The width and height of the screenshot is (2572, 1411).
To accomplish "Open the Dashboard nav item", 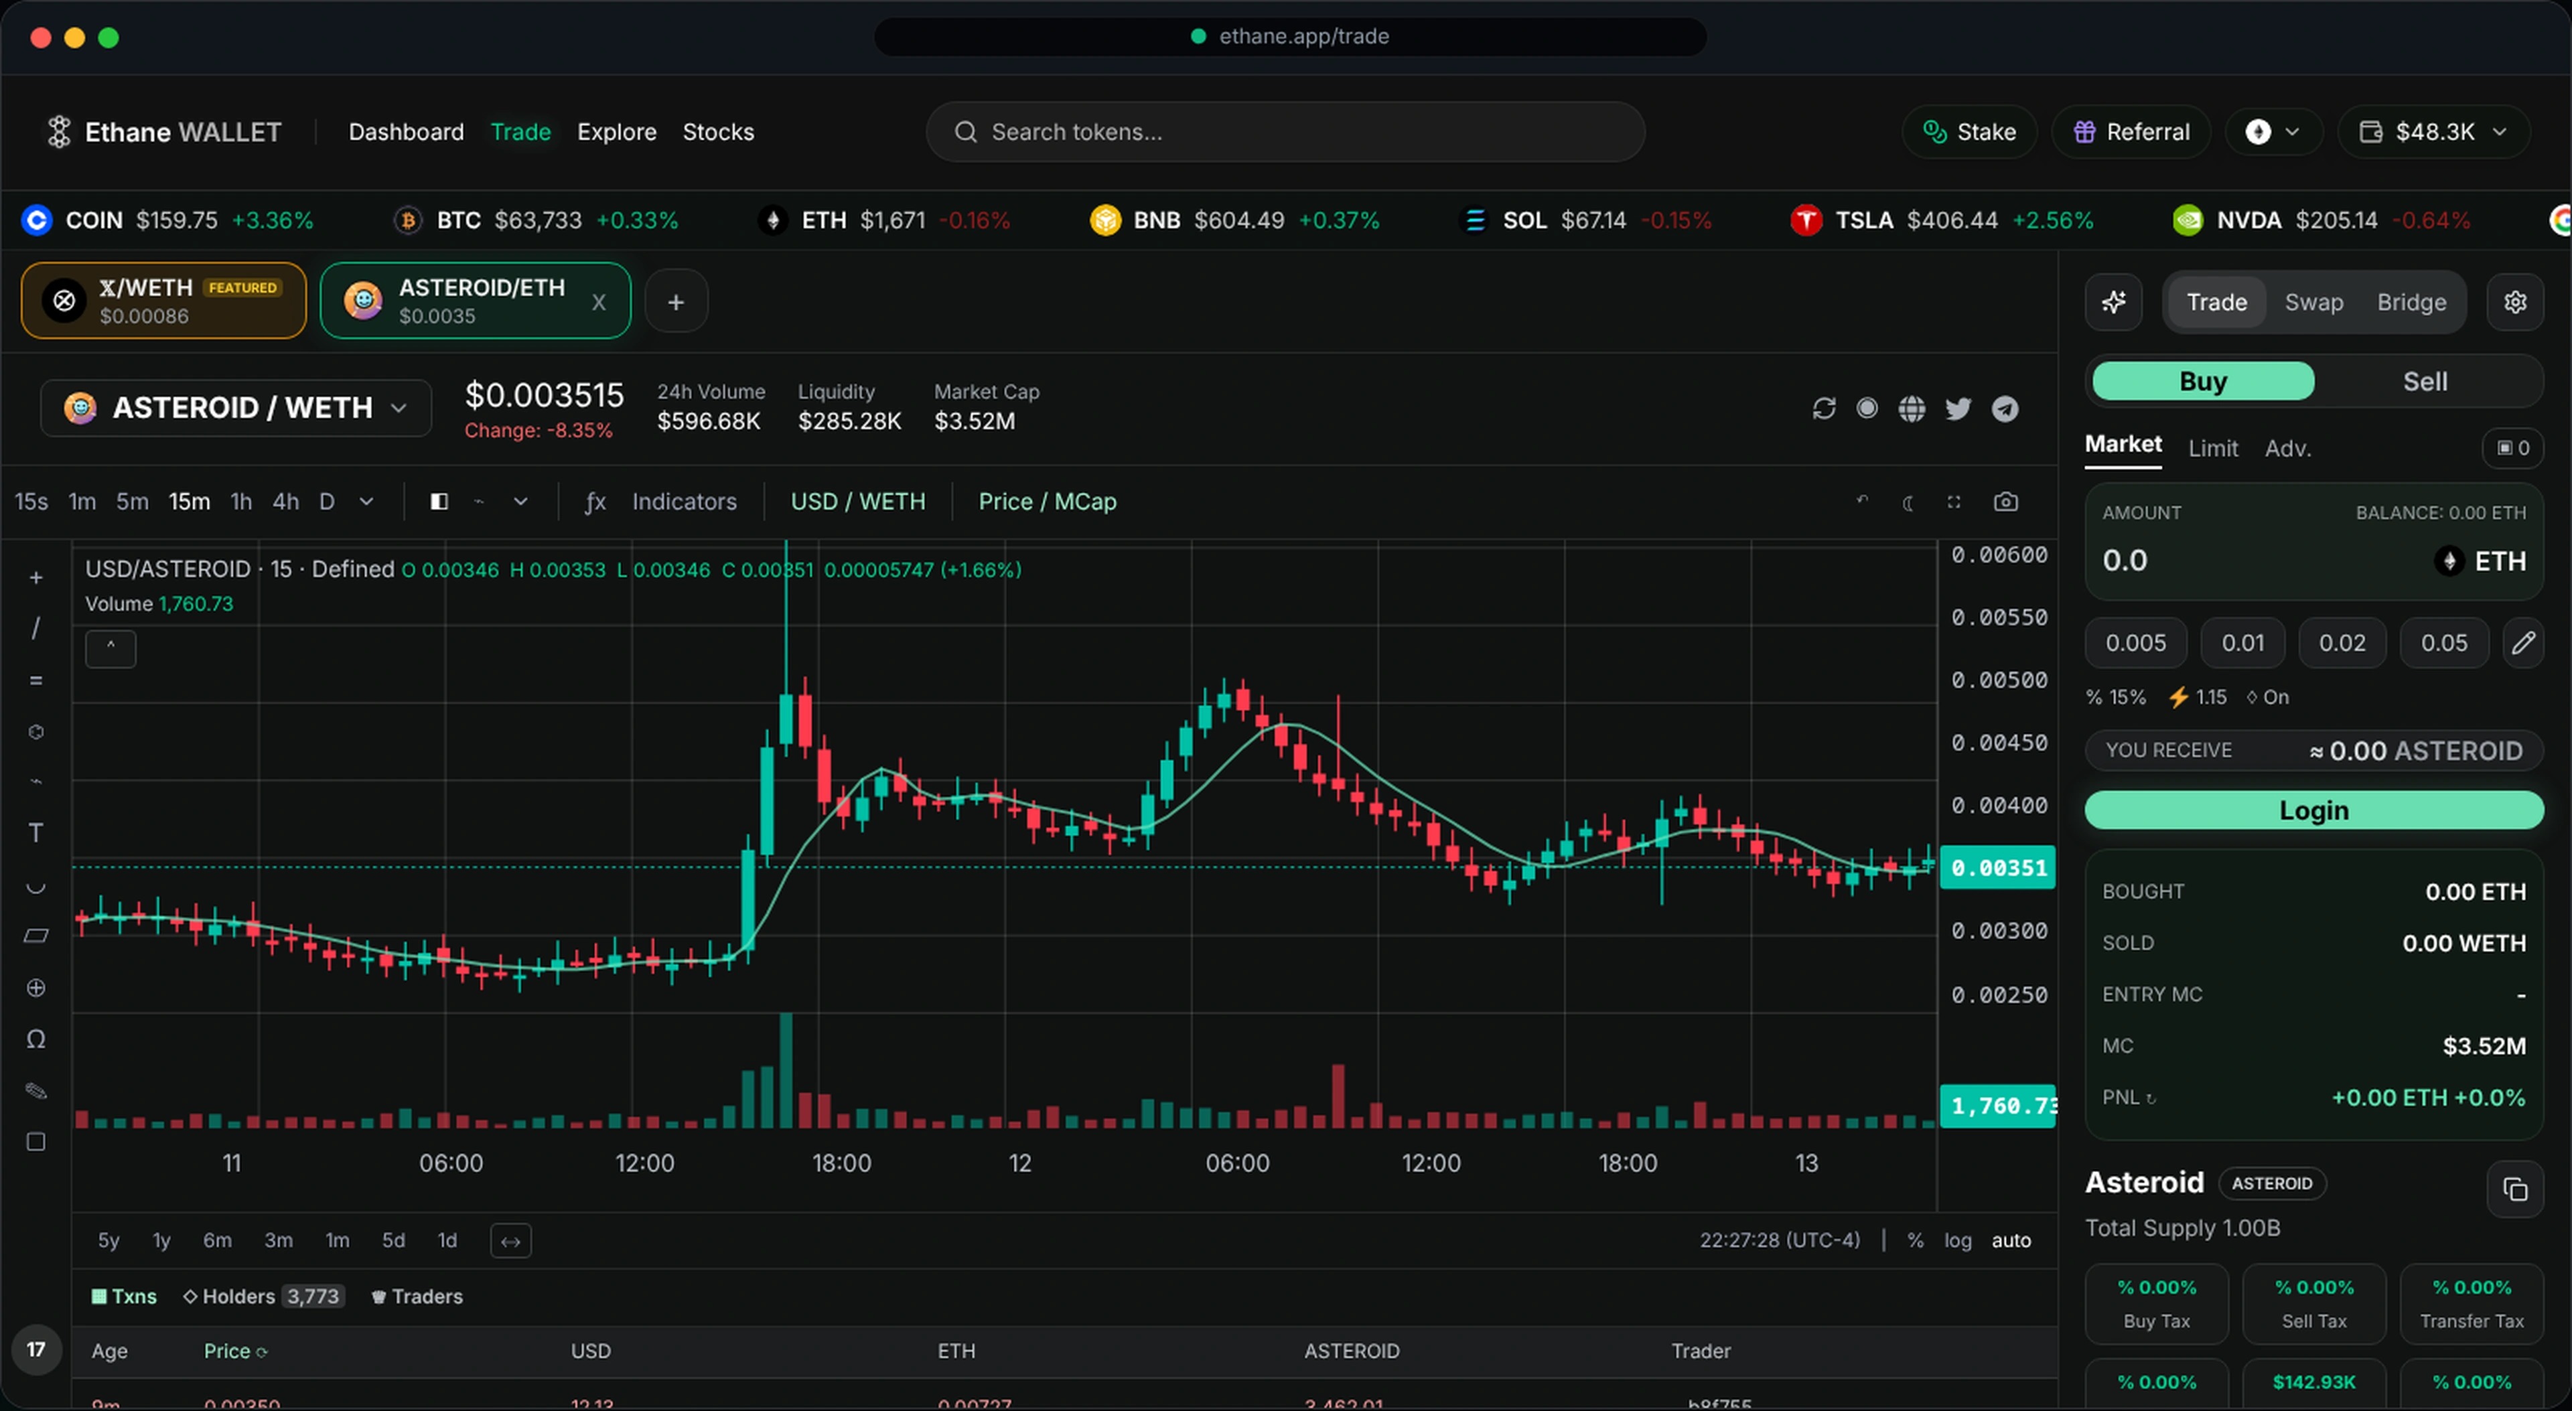I will click(x=407, y=132).
